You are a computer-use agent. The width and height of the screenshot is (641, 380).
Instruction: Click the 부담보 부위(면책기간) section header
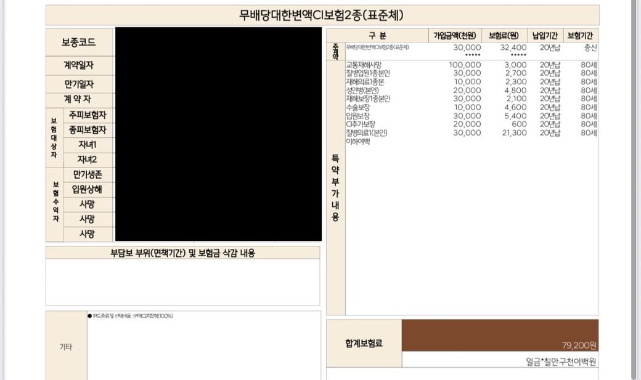tap(182, 253)
